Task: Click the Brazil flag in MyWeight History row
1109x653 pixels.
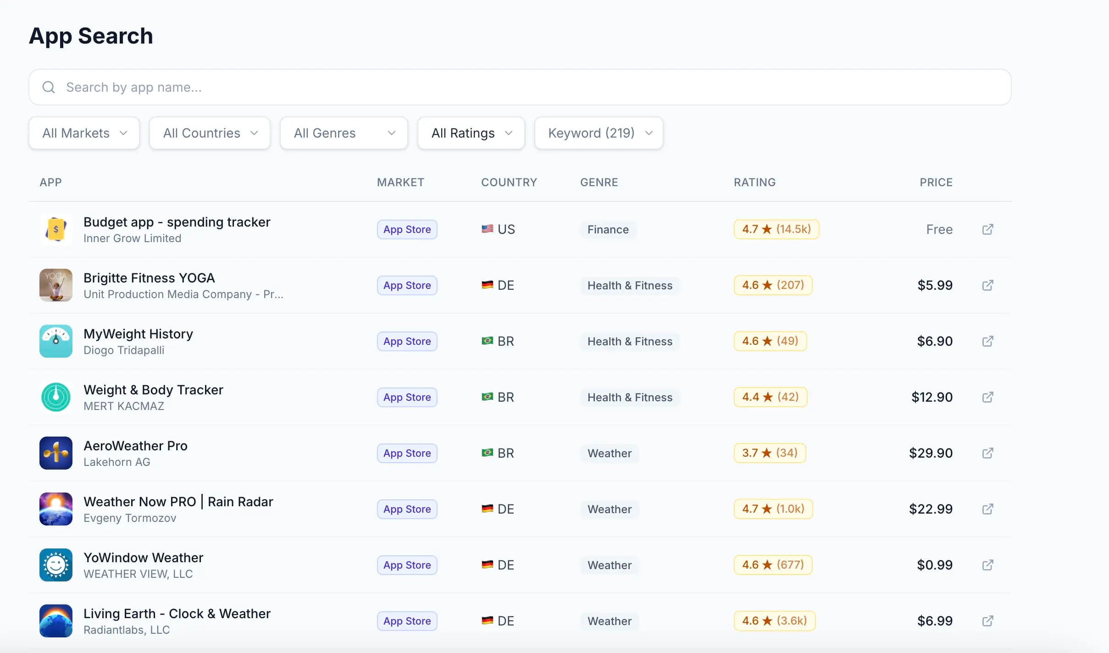Action: tap(487, 341)
